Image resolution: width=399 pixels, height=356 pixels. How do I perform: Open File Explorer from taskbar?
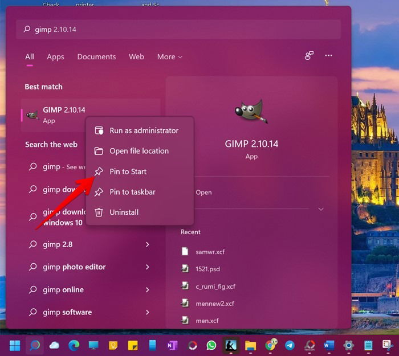click(250, 345)
